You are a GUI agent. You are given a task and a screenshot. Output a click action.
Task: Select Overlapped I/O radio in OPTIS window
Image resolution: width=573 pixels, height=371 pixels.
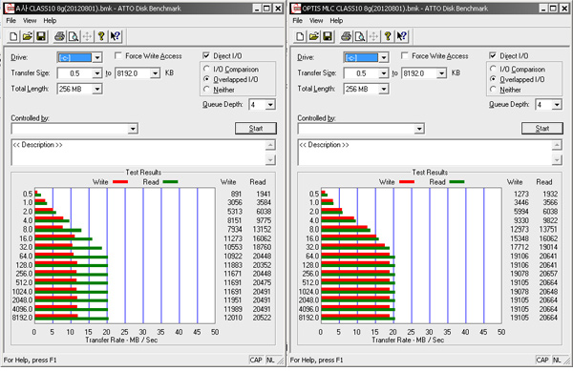[493, 79]
